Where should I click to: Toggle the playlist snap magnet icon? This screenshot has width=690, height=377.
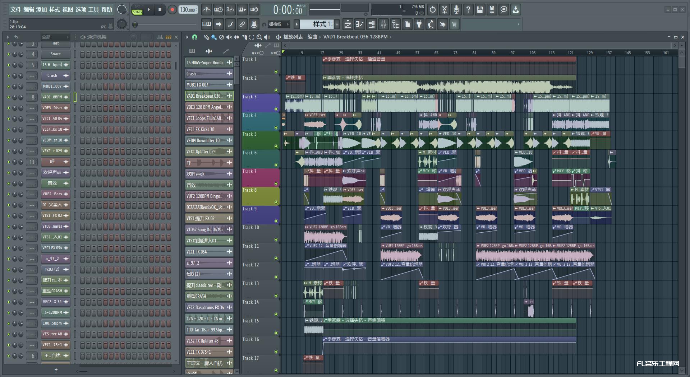coord(195,37)
